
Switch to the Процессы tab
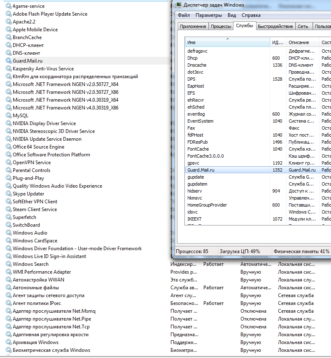coord(221,26)
